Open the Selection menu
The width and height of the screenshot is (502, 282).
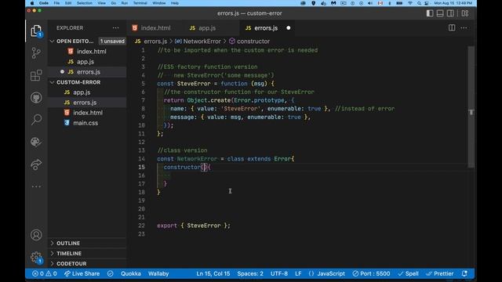(85, 3)
